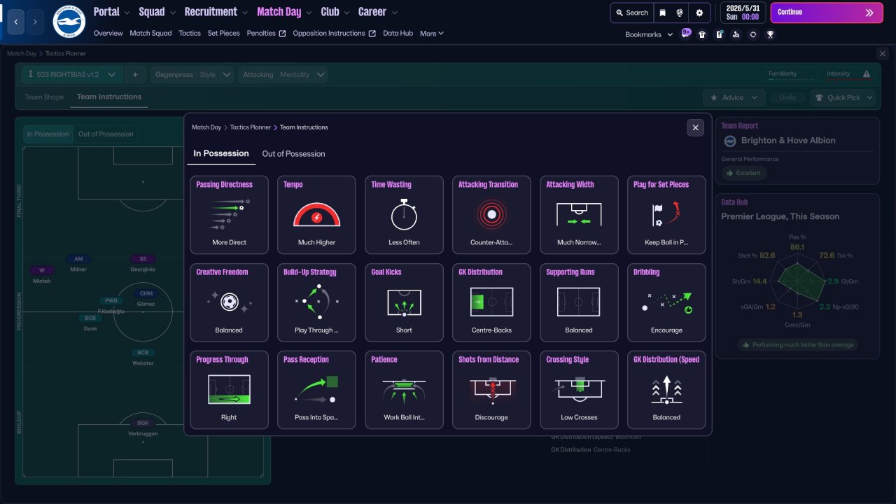The height and width of the screenshot is (504, 896).
Task: Open the Passing Directness instruction card
Action: (x=229, y=214)
